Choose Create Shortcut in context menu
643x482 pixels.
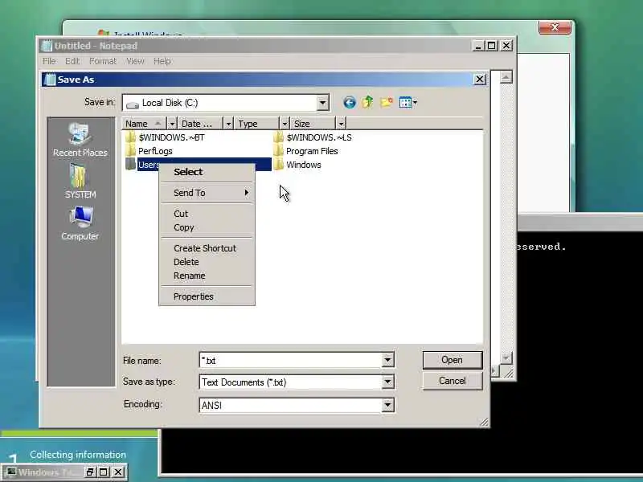click(207, 248)
